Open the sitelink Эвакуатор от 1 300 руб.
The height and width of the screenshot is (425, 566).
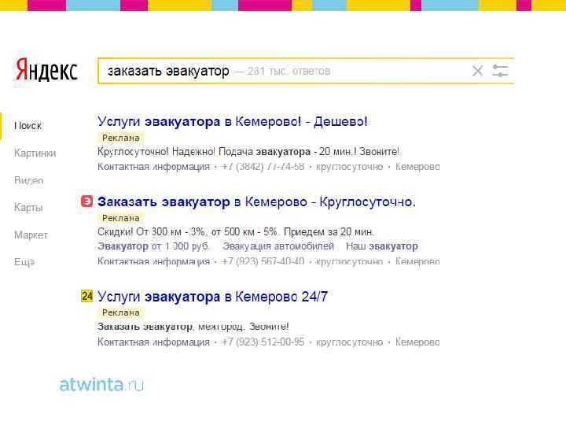(x=154, y=246)
